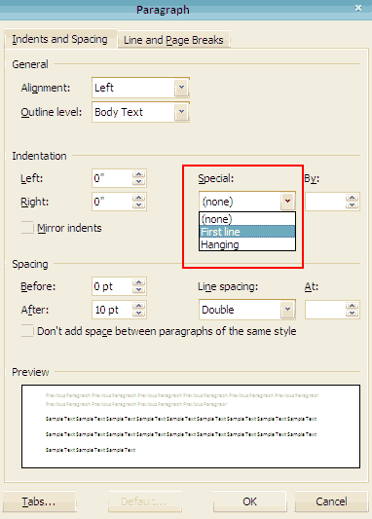Dismiss the dialog with Cancel
This screenshot has height=519, width=372.
coord(331,501)
